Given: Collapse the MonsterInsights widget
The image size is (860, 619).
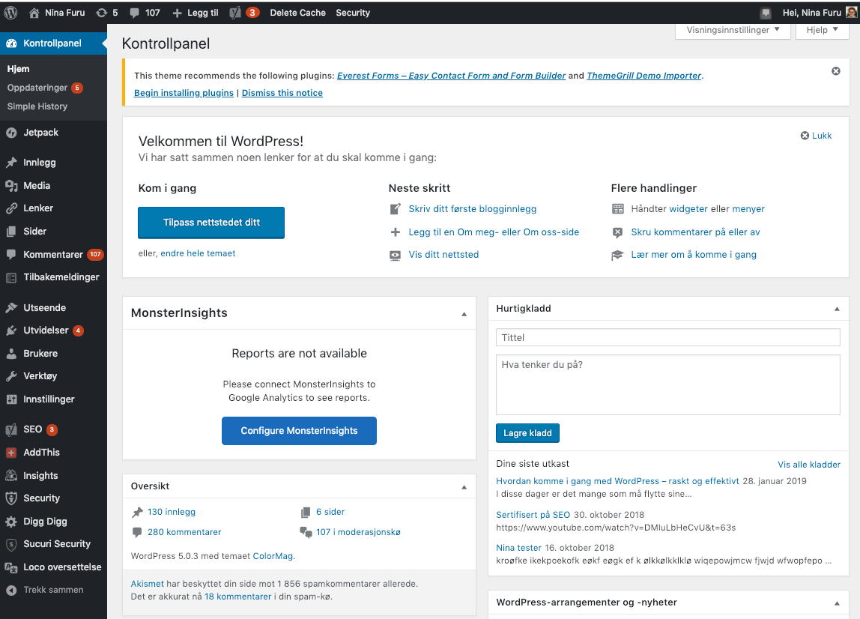Looking at the screenshot, I should (464, 314).
